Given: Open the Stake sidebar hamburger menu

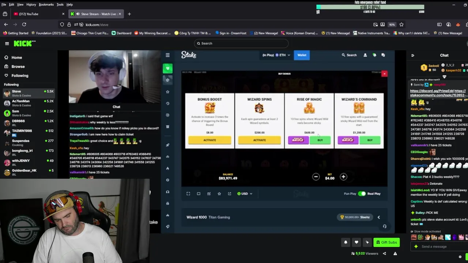Looking at the screenshot, I should pyautogui.click(x=167, y=55).
